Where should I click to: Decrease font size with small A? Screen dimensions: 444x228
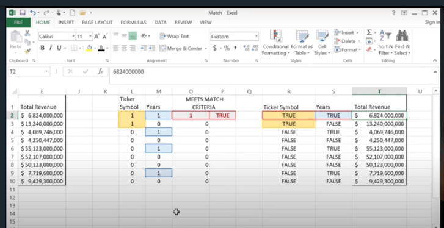point(105,37)
